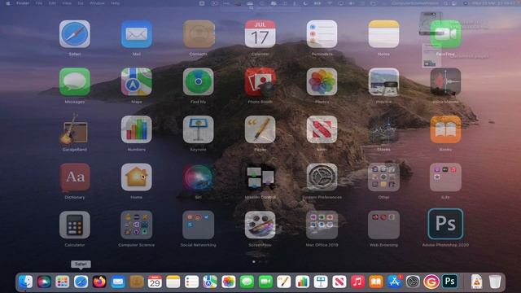521x293 pixels.
Task: Open Photos from the Dock
Action: [x=228, y=282]
